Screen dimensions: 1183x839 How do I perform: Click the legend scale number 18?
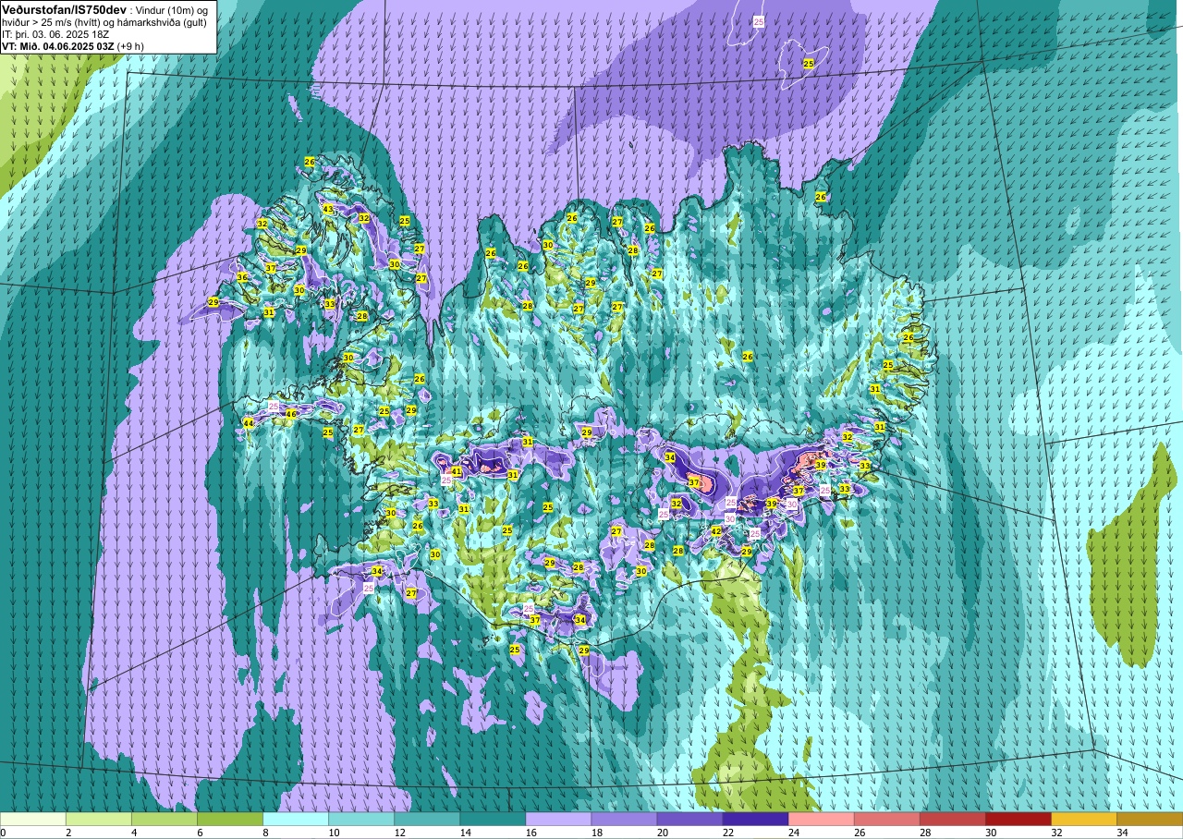click(x=596, y=833)
